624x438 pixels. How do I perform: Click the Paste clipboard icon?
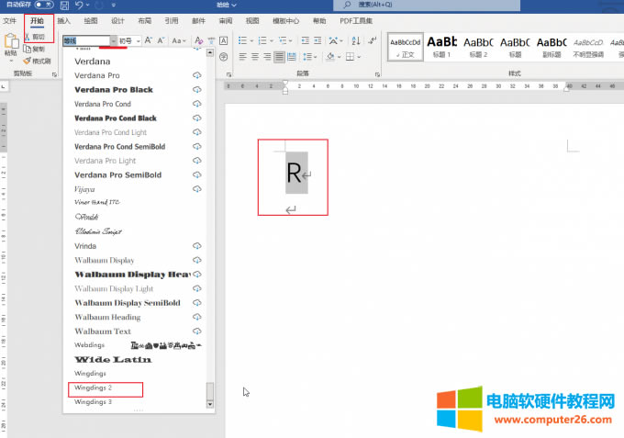tap(11, 42)
